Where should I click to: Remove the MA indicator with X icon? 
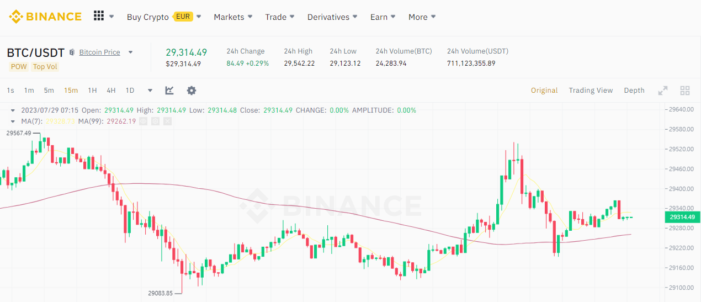[168, 121]
